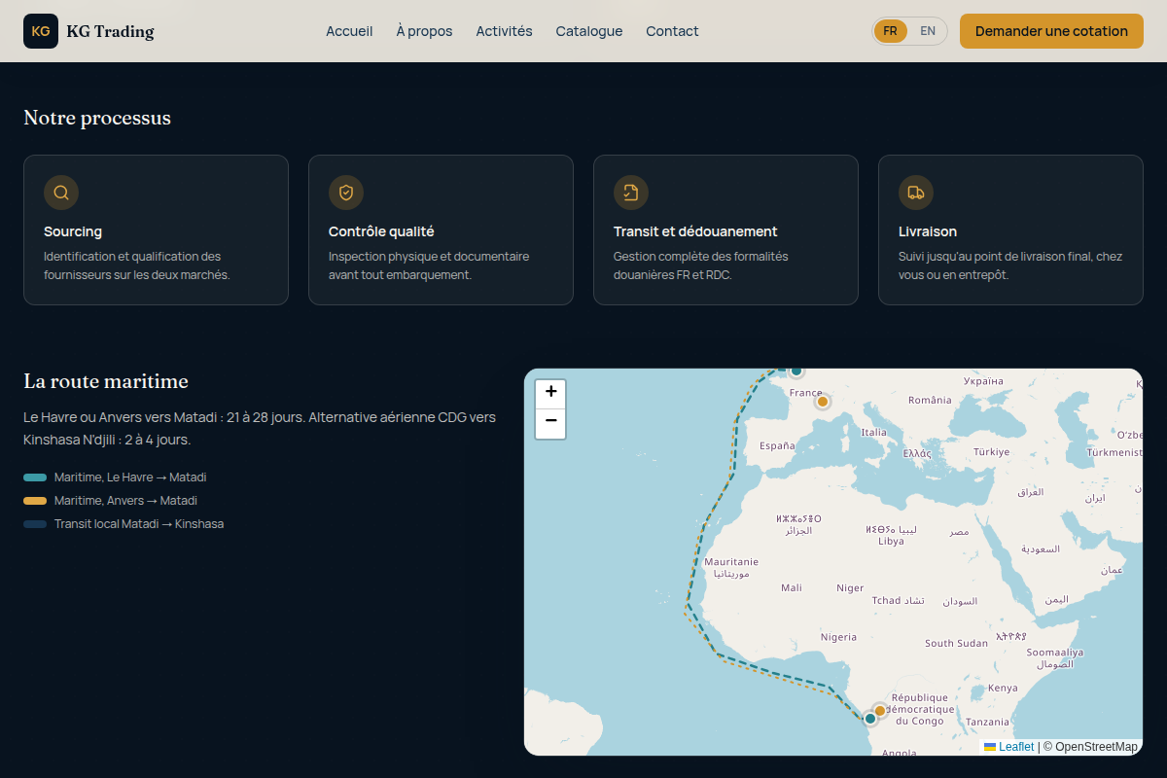Click the teal Matadi port marker

(x=870, y=719)
